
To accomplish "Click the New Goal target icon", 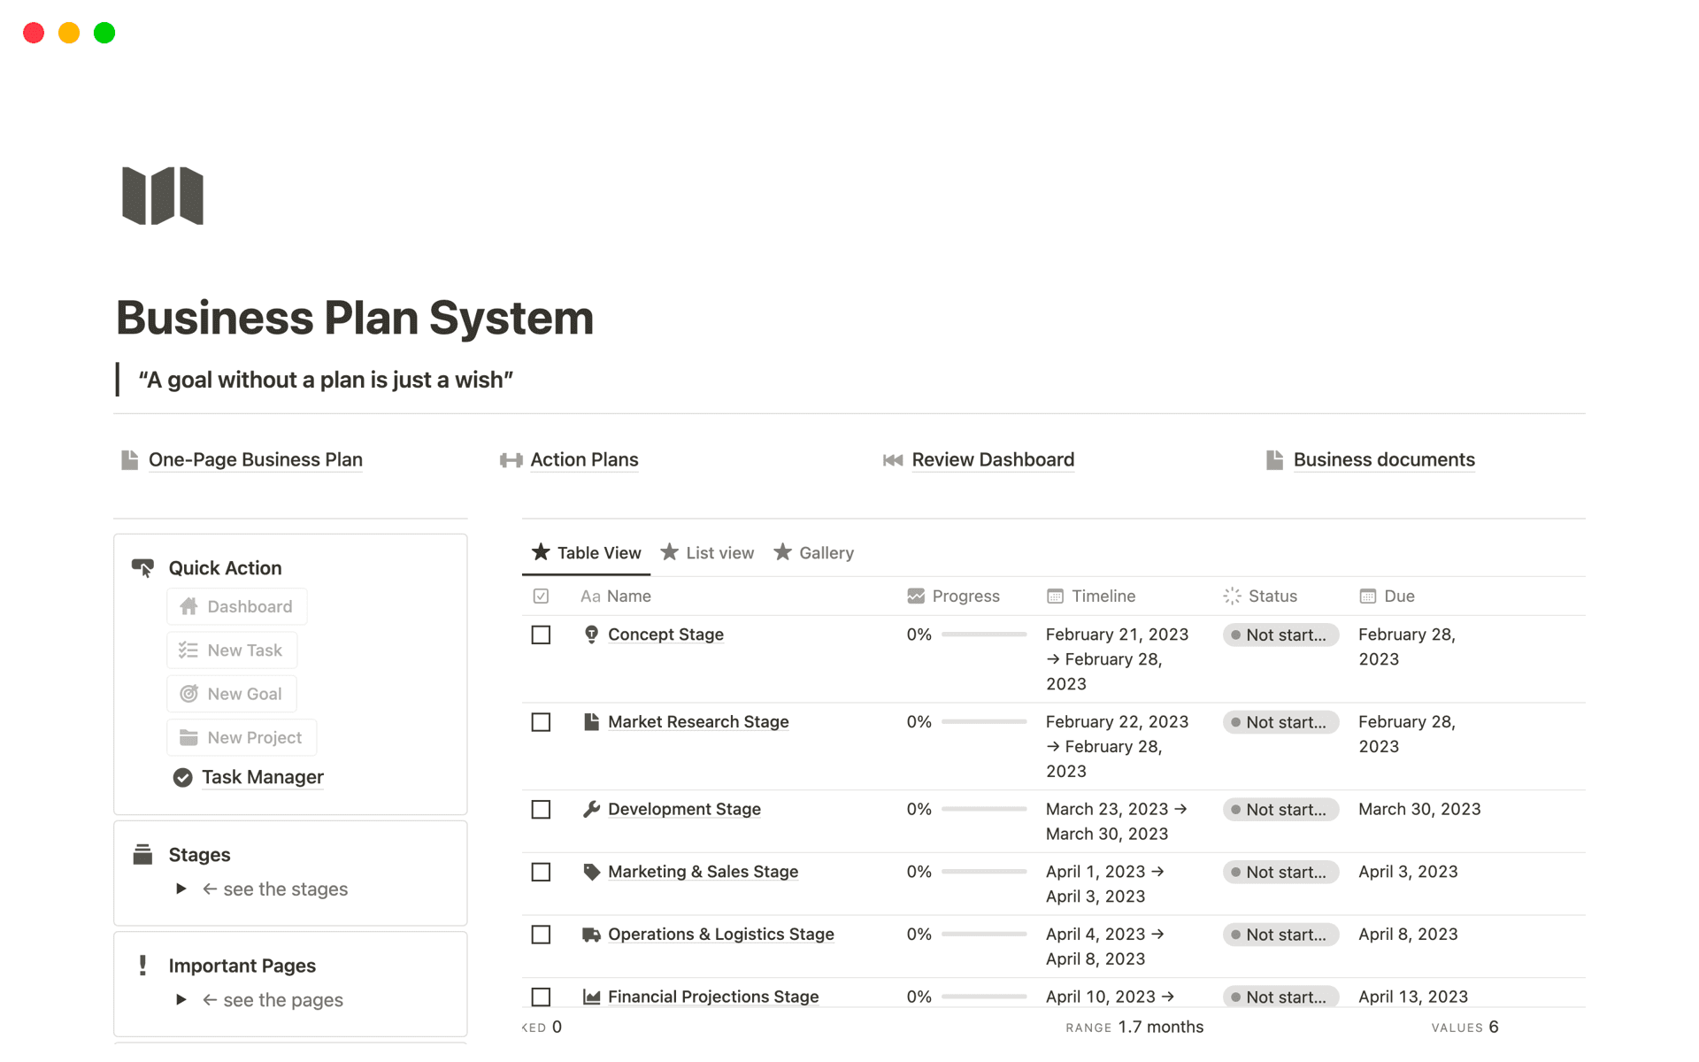I will (x=188, y=693).
